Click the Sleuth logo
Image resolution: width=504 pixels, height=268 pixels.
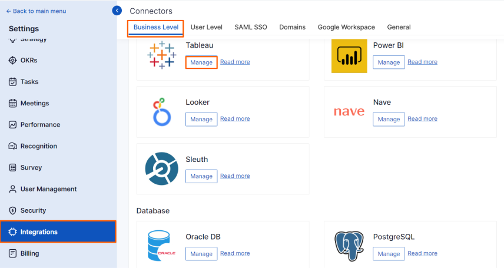coord(162,168)
